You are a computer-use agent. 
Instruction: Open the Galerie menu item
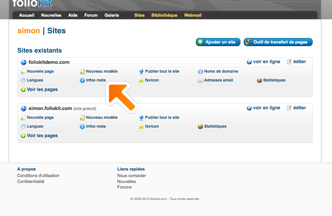point(112,15)
